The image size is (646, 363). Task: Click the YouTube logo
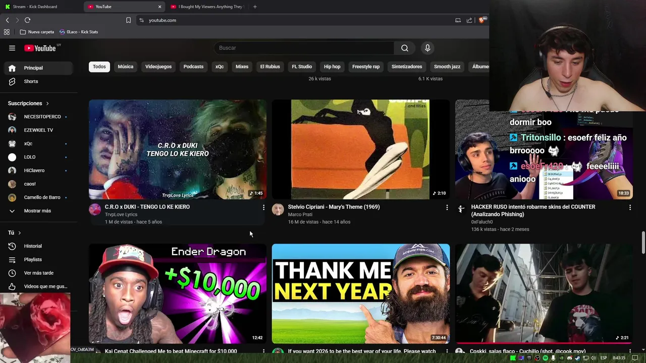coord(40,48)
